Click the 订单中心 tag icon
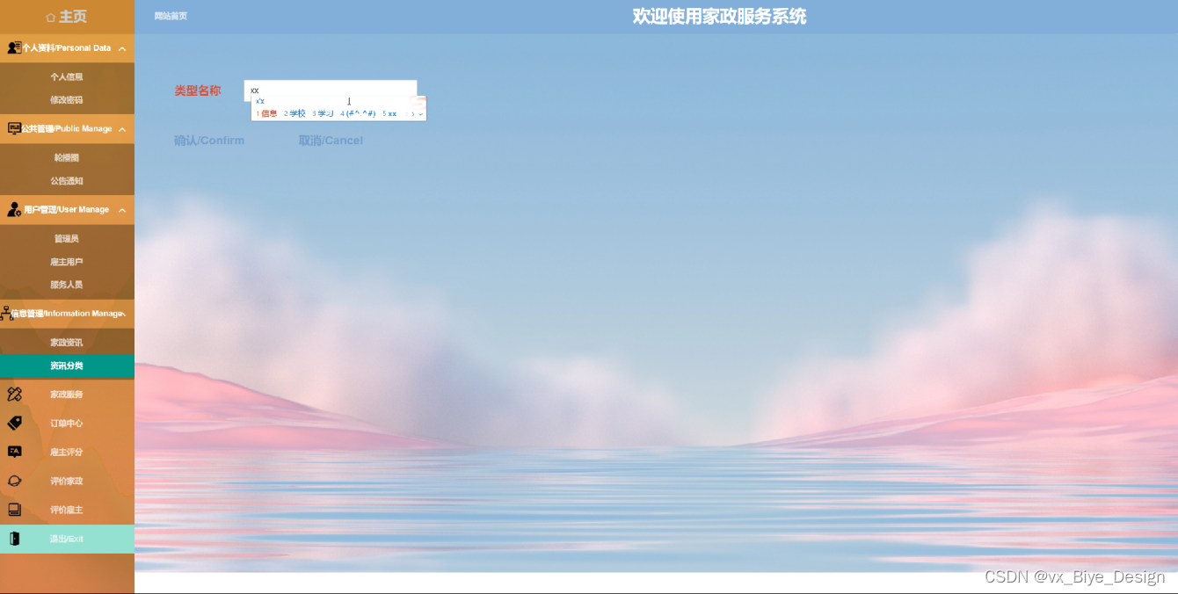Viewport: 1178px width, 594px height. tap(14, 424)
